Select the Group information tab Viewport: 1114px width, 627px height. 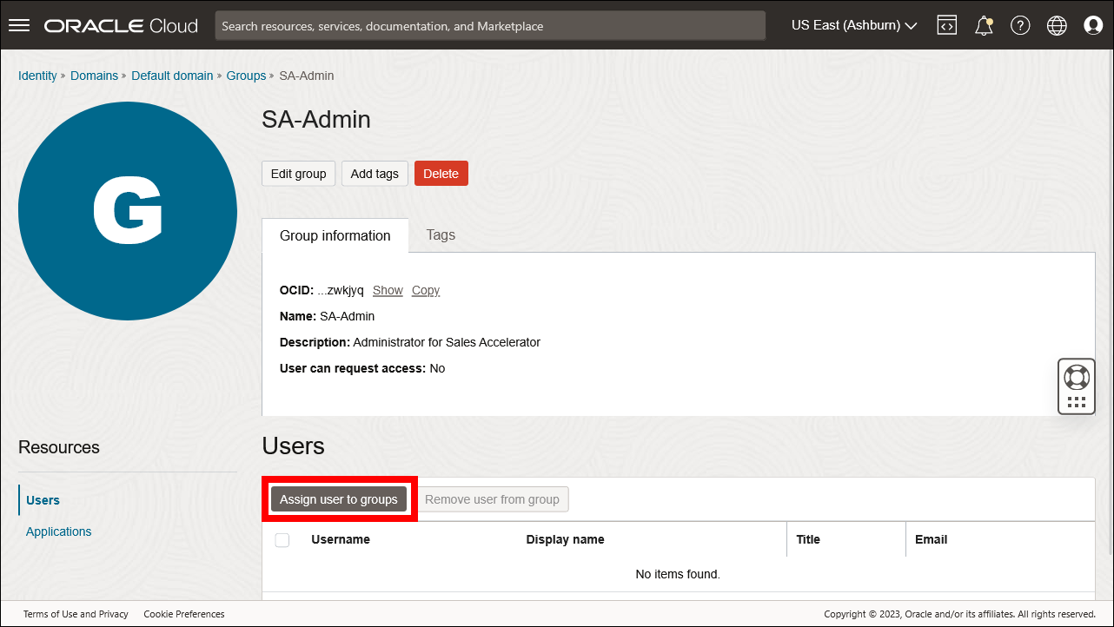[x=335, y=234]
